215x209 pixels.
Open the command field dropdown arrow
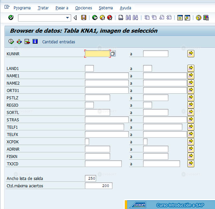coord(67,18)
